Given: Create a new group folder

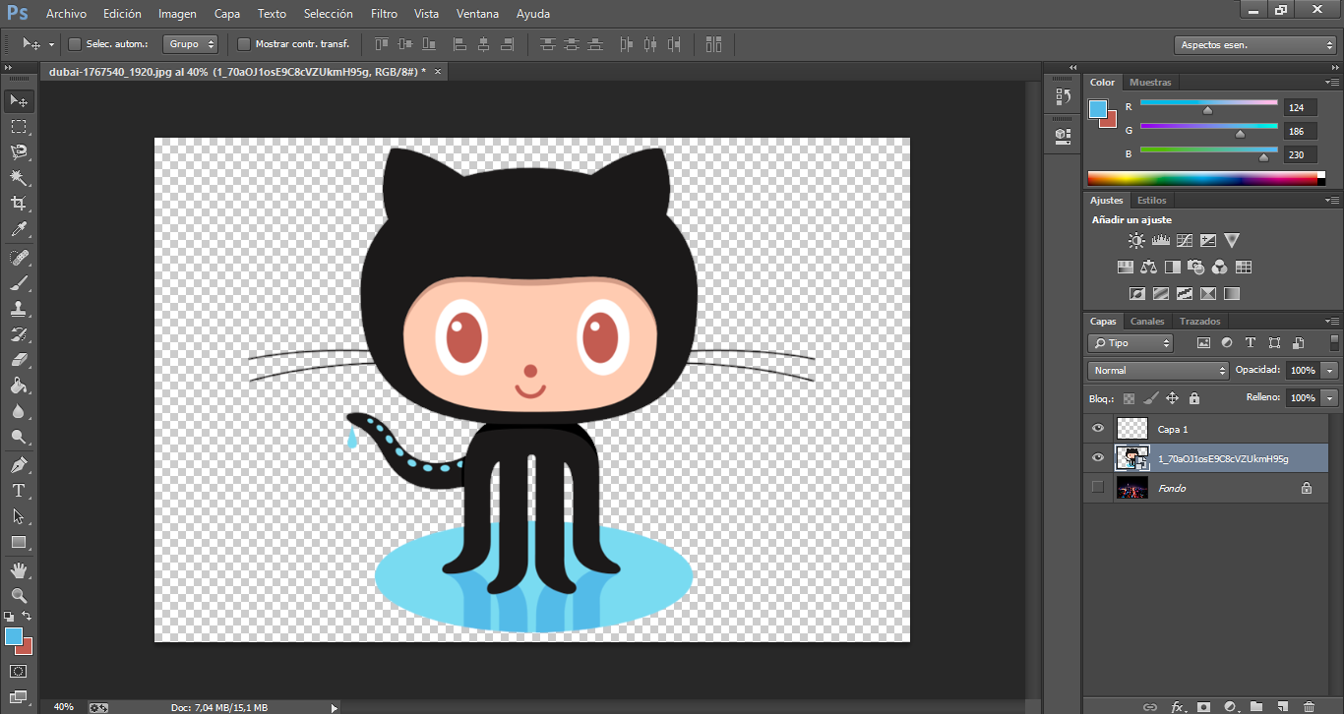Looking at the screenshot, I should tap(1255, 706).
